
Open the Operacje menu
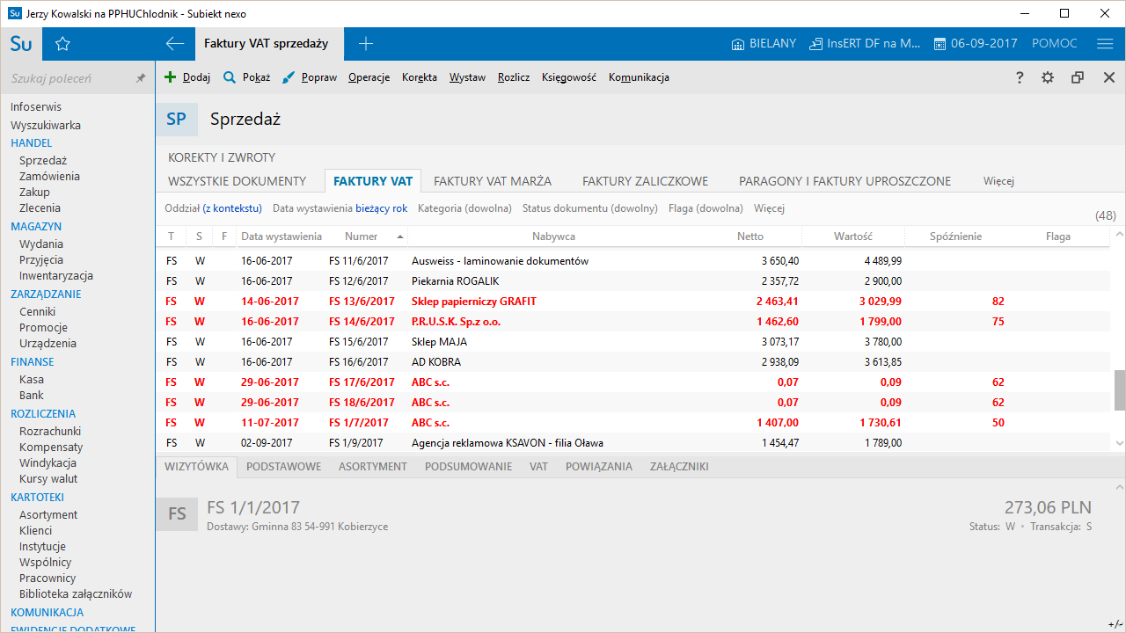click(369, 77)
